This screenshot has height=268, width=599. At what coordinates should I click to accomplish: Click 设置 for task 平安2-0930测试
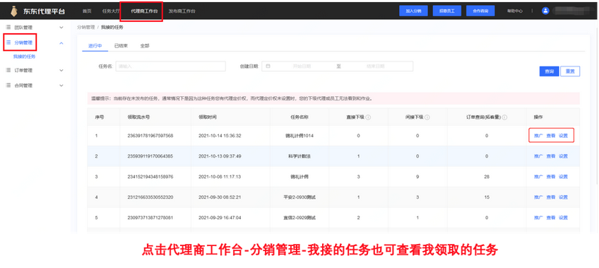pos(563,197)
